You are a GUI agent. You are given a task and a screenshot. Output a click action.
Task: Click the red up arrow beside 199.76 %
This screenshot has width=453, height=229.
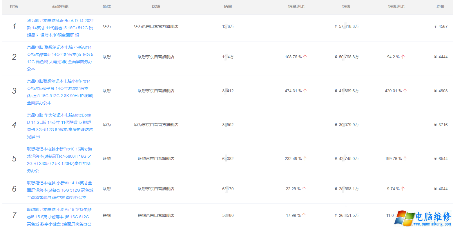pyautogui.click(x=405, y=159)
